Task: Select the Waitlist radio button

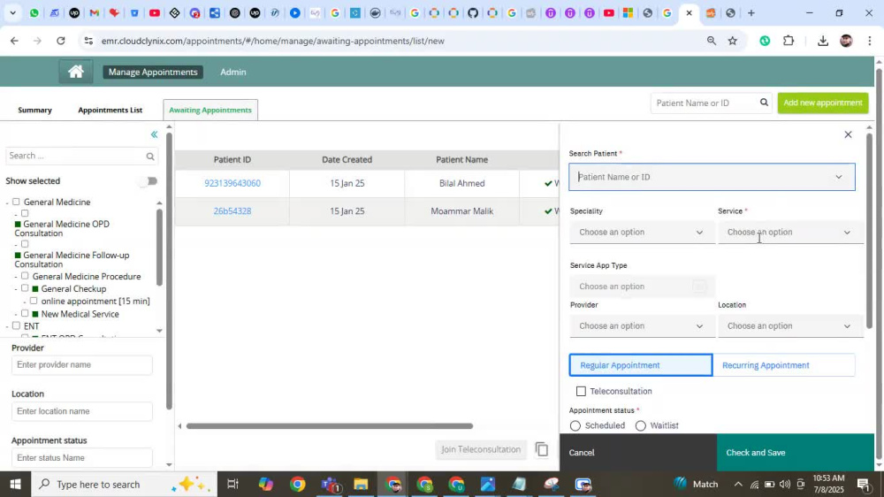Action: pyautogui.click(x=640, y=426)
